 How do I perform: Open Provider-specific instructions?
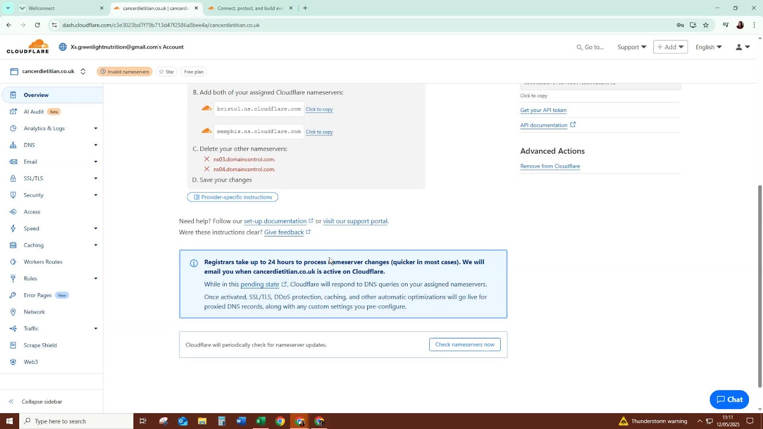pos(233,197)
